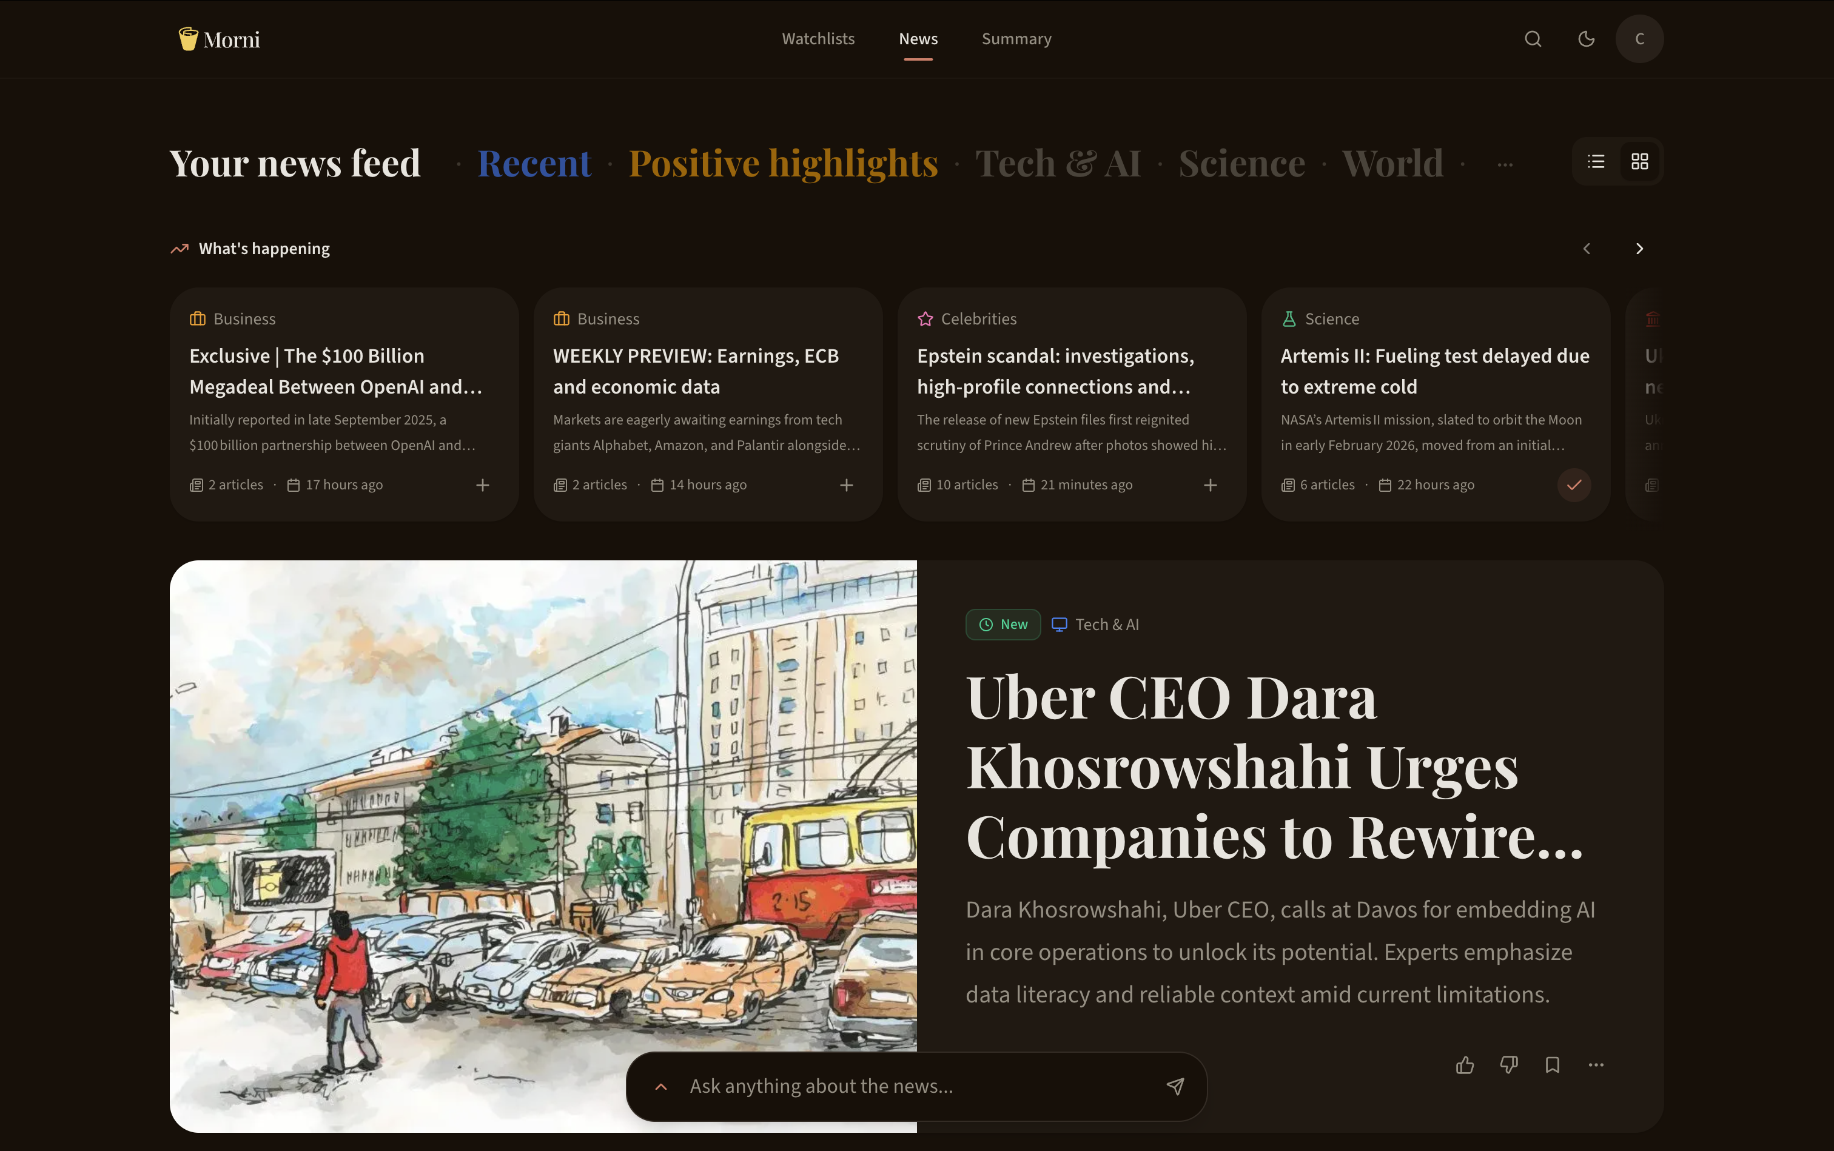Screen dimensions: 1834x1151
Task: Send the news question
Action: [x=1175, y=1086]
